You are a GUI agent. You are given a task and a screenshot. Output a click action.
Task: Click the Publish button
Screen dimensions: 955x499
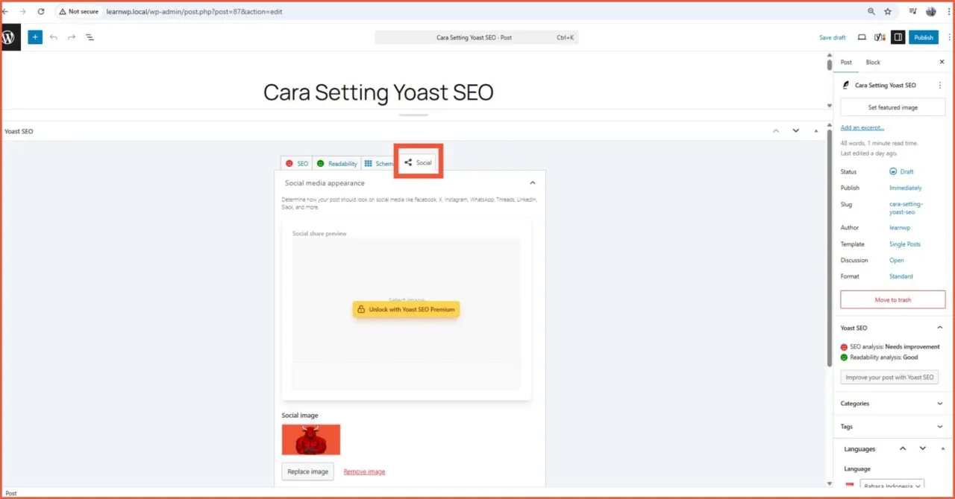[x=923, y=37]
